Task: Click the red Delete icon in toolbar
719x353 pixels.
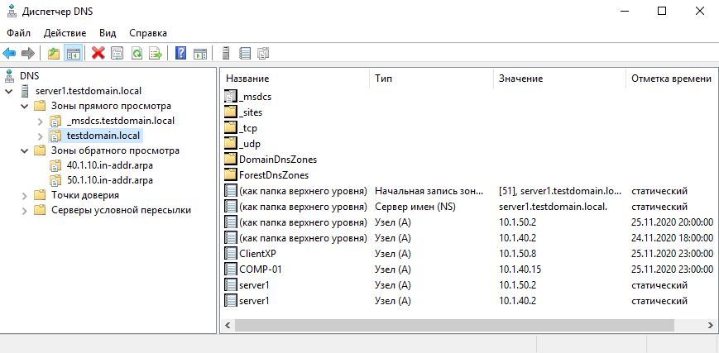Action: pyautogui.click(x=98, y=54)
